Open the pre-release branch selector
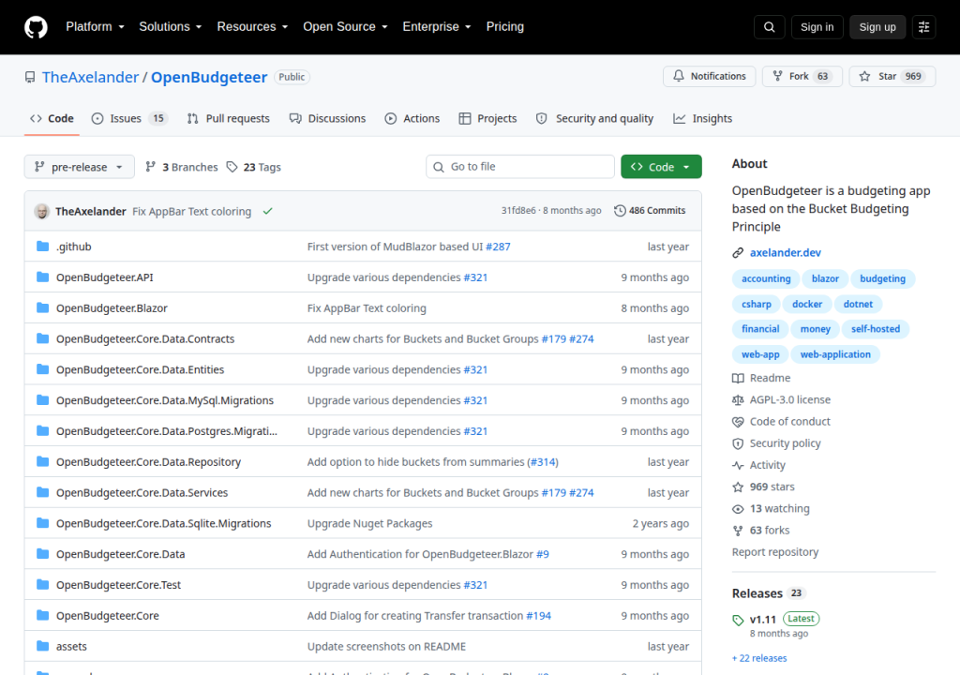 click(79, 167)
